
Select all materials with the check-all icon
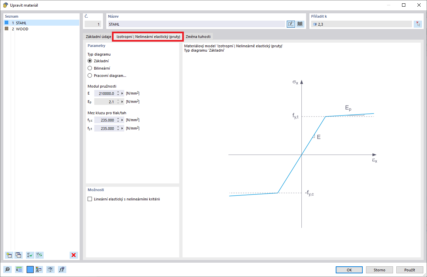click(x=30, y=255)
